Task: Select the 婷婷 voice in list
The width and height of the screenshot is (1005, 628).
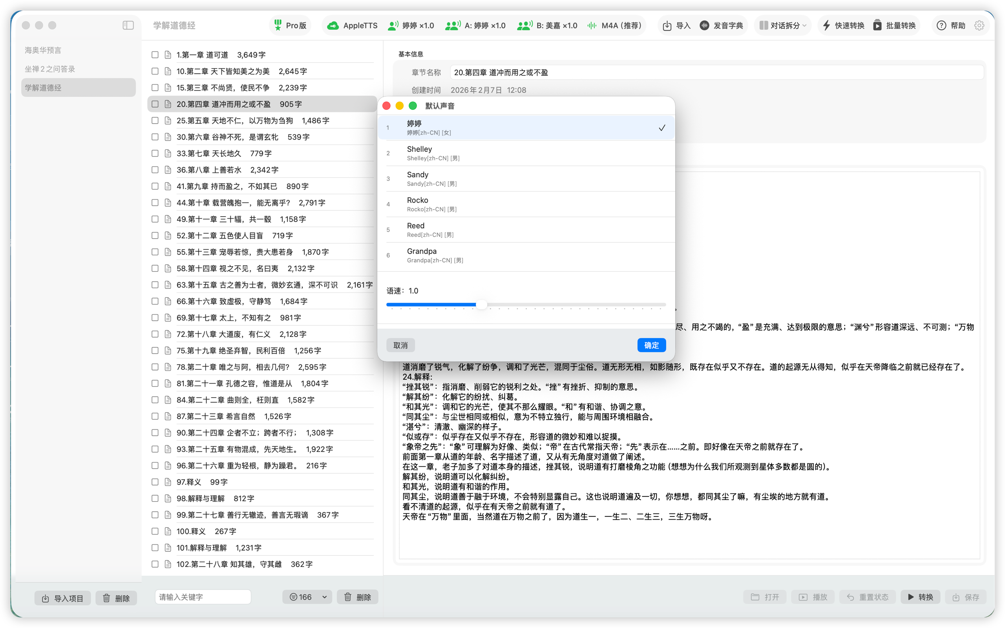Action: pos(526,128)
